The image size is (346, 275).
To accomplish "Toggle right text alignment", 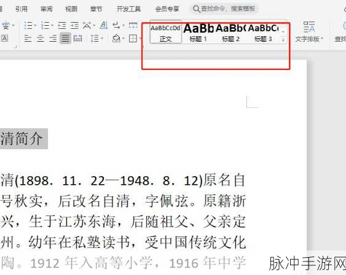I will (x=53, y=39).
